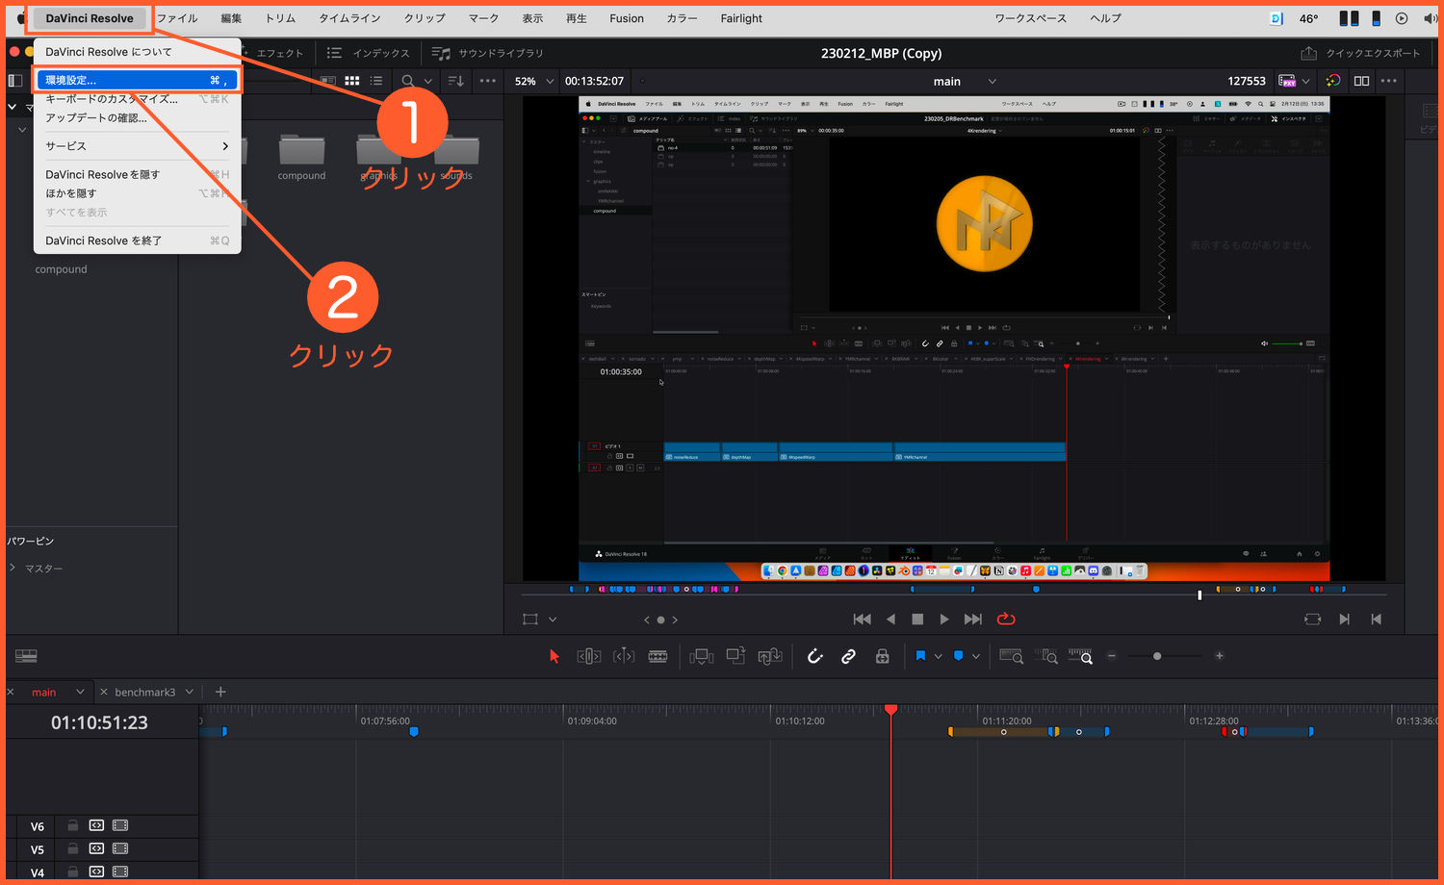The image size is (1444, 885).
Task: Click the Detail Zoom icon
Action: point(1046,656)
